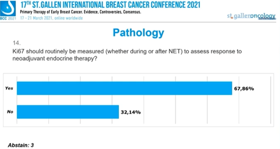
Task: Click the 32,14% value label
Action: (x=131, y=112)
